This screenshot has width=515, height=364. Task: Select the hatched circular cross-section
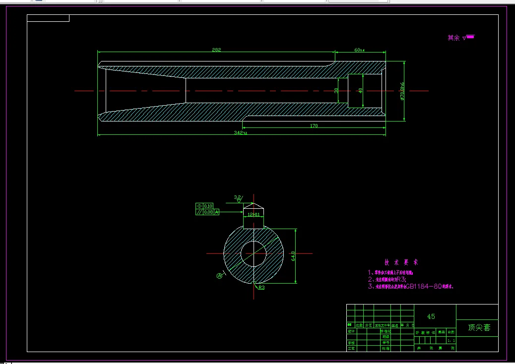pos(254,254)
